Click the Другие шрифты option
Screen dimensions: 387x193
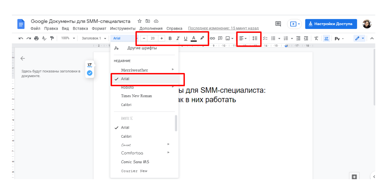142,48
